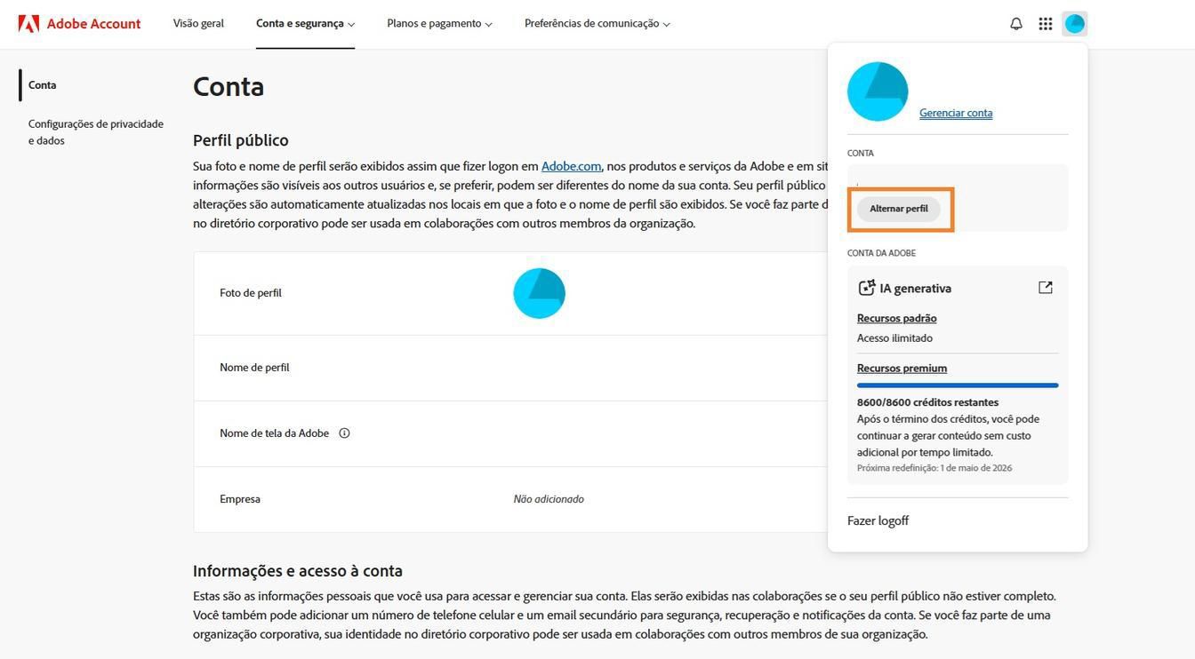
Task: Click the Acesso ilimitado text
Action: point(894,338)
